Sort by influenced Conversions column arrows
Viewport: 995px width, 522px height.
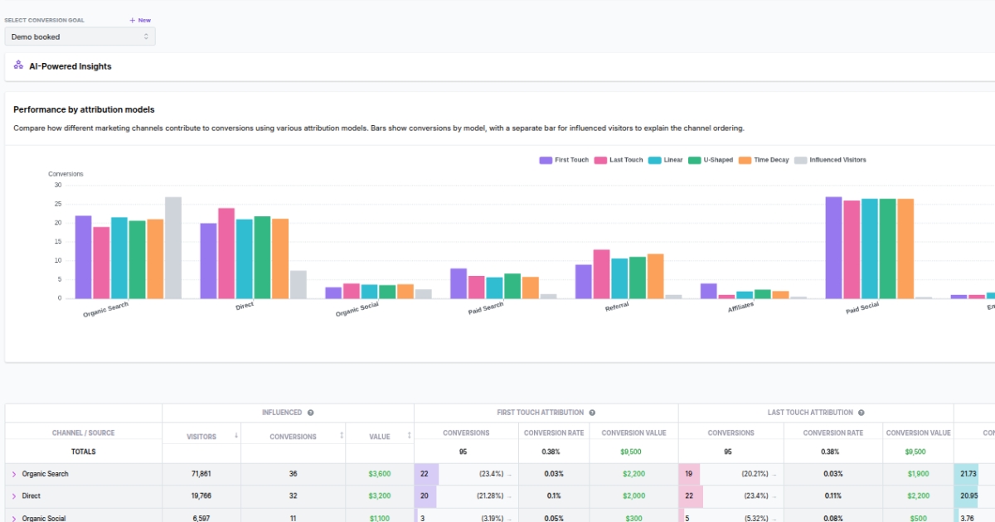[x=342, y=436]
